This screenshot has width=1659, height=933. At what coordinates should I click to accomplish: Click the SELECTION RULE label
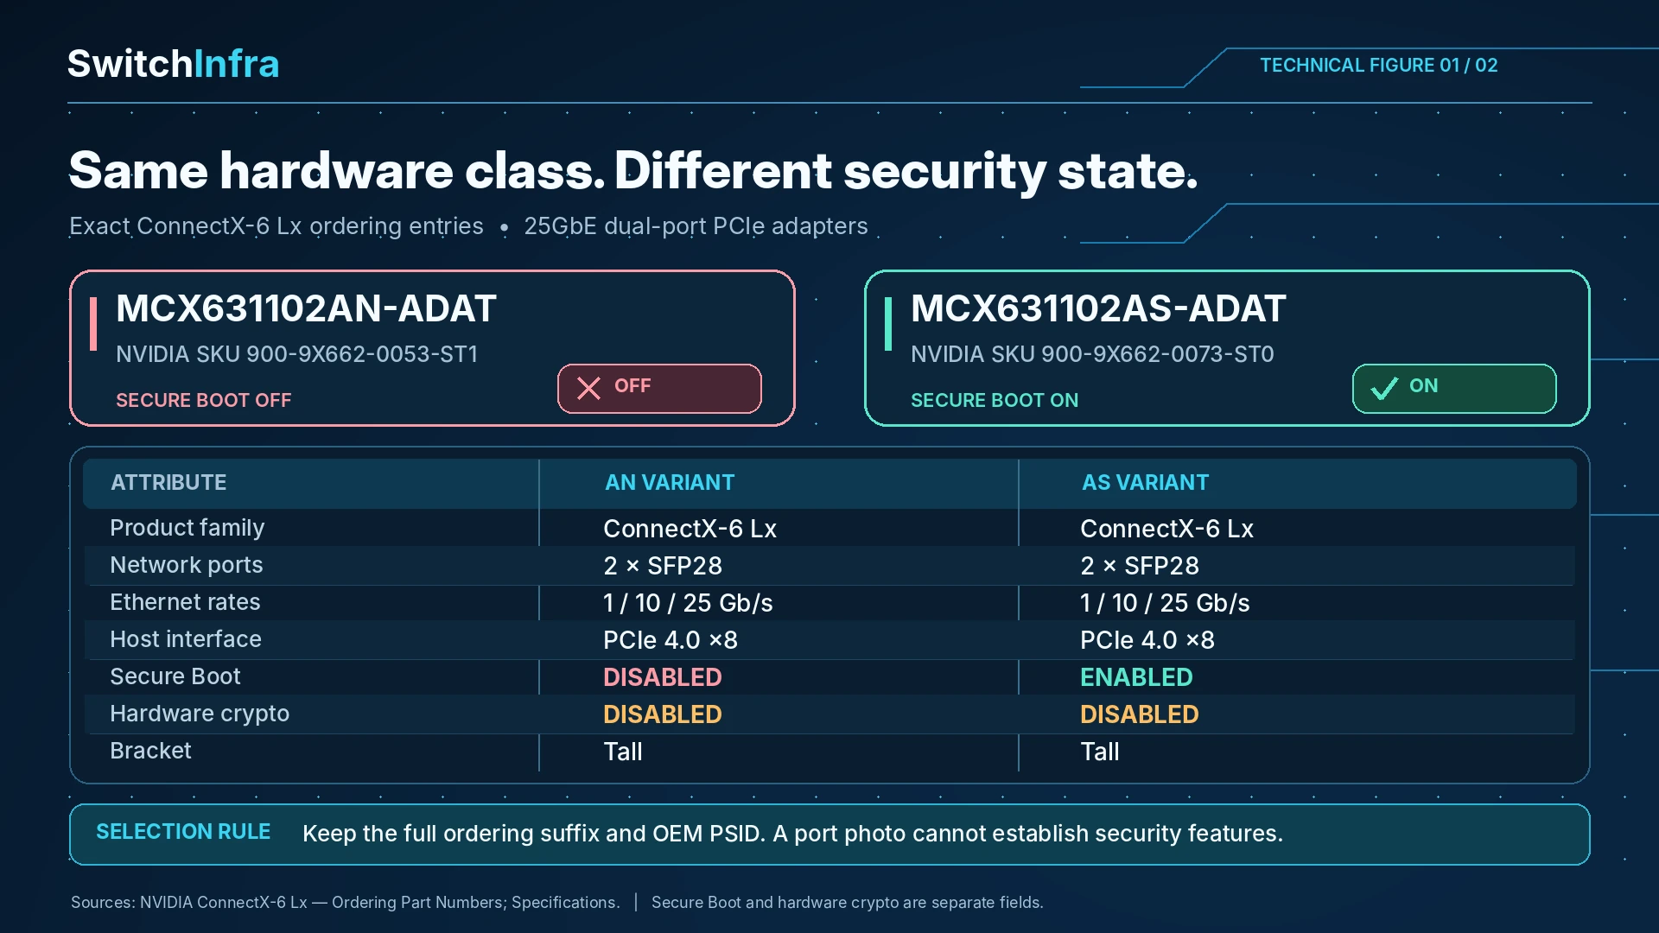tap(183, 832)
